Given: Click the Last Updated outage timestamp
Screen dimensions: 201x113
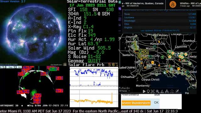Looking at the screenshot, I should point(160,31).
